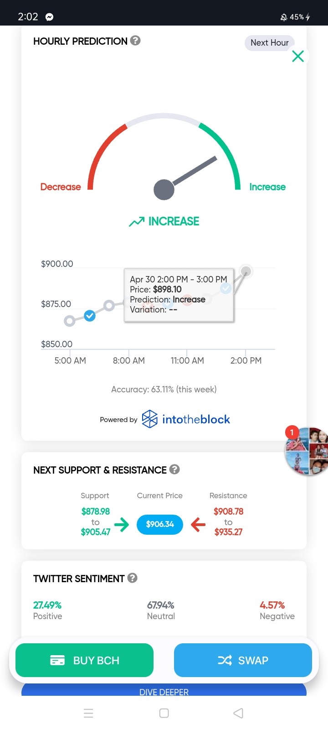Tap the red resistance arrow
328x730 pixels.
pos(198,525)
